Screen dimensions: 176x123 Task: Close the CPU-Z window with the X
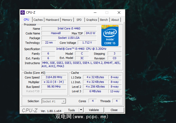119,13
